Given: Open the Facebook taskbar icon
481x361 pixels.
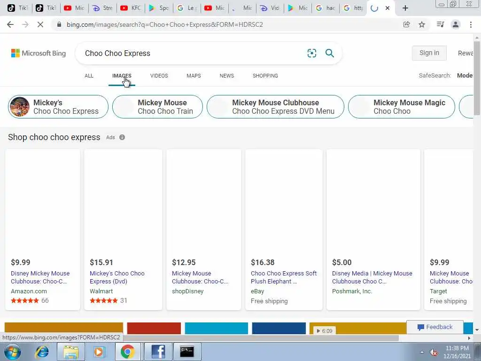Looking at the screenshot, I should click(158, 352).
